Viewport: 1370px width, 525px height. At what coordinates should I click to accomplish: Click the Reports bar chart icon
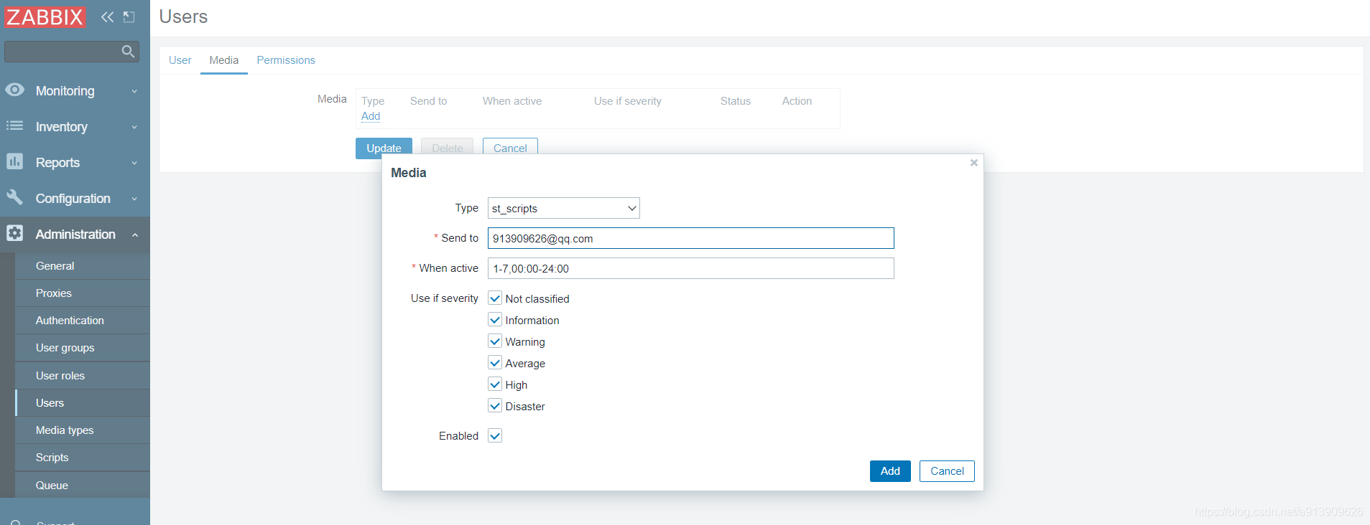click(14, 161)
